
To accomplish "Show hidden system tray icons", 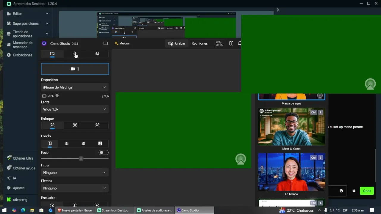I will coord(320,210).
